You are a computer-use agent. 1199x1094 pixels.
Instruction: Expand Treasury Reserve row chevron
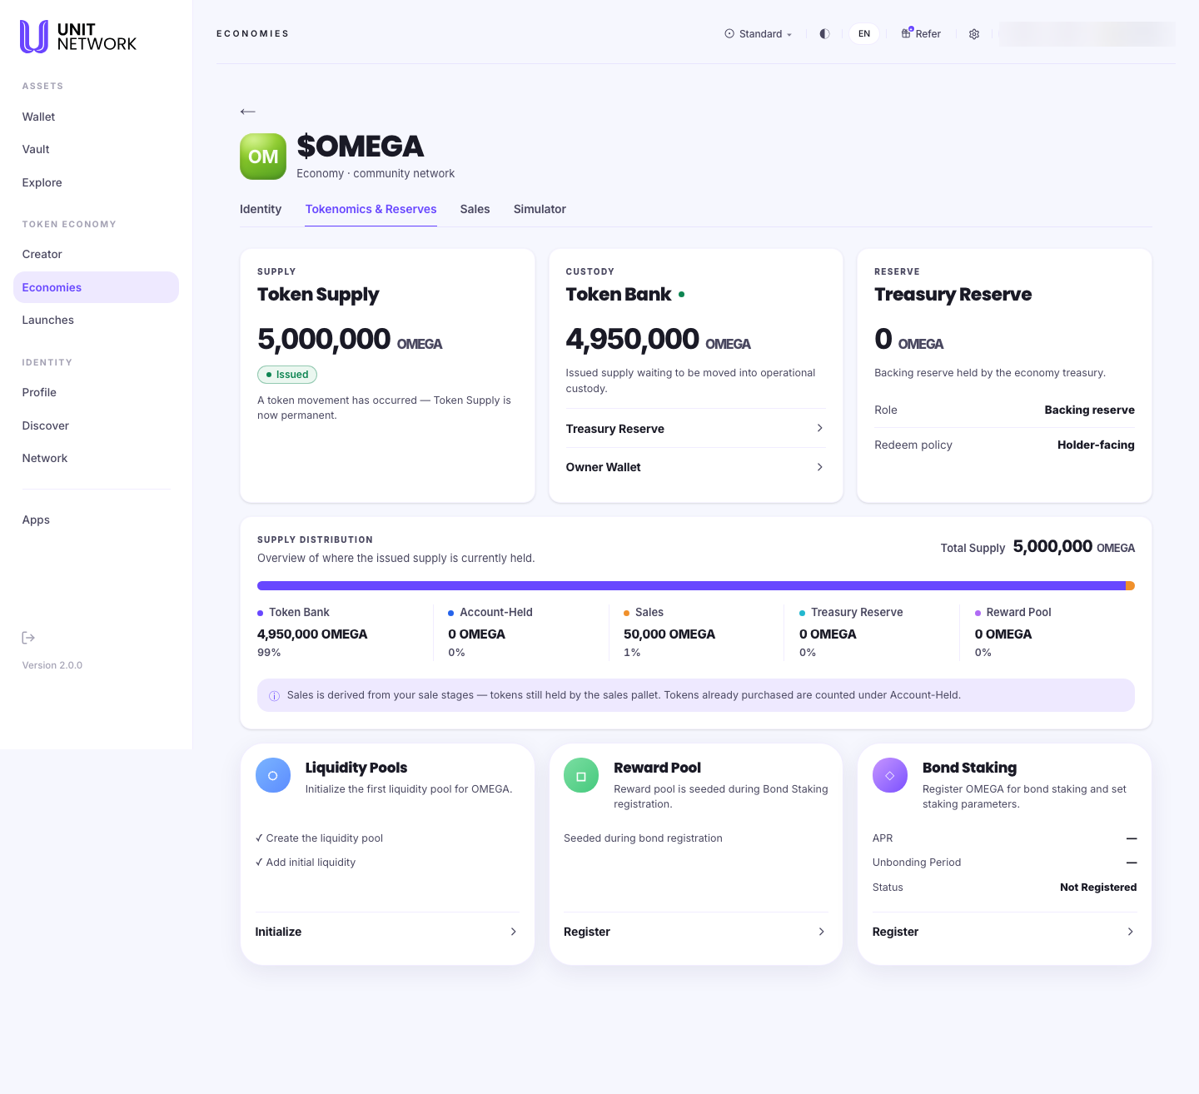(820, 428)
